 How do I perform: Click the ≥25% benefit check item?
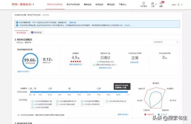(42, 104)
